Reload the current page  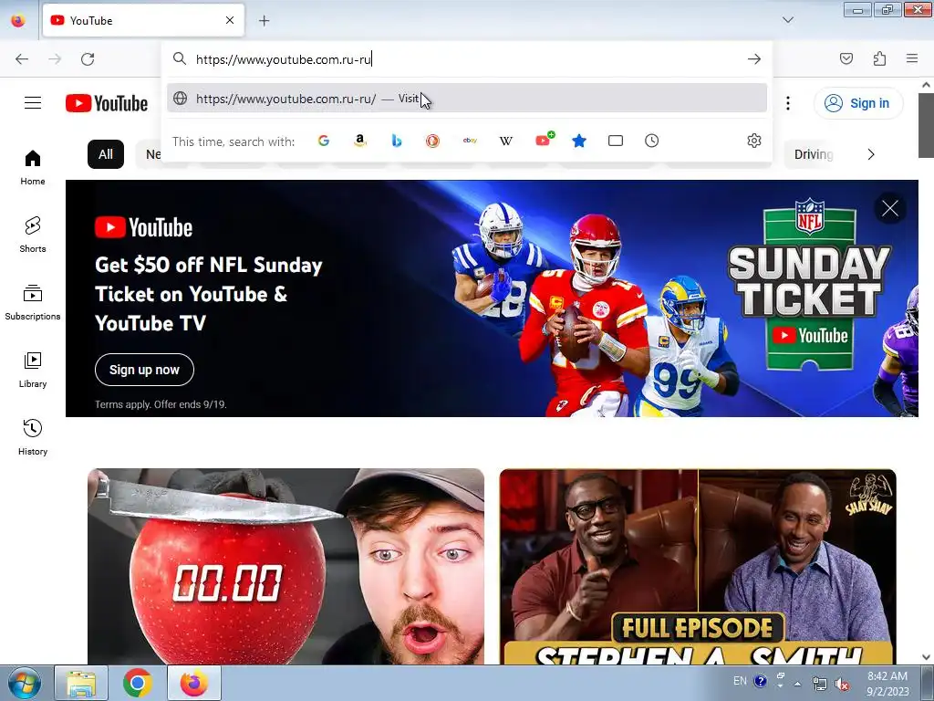tap(88, 59)
